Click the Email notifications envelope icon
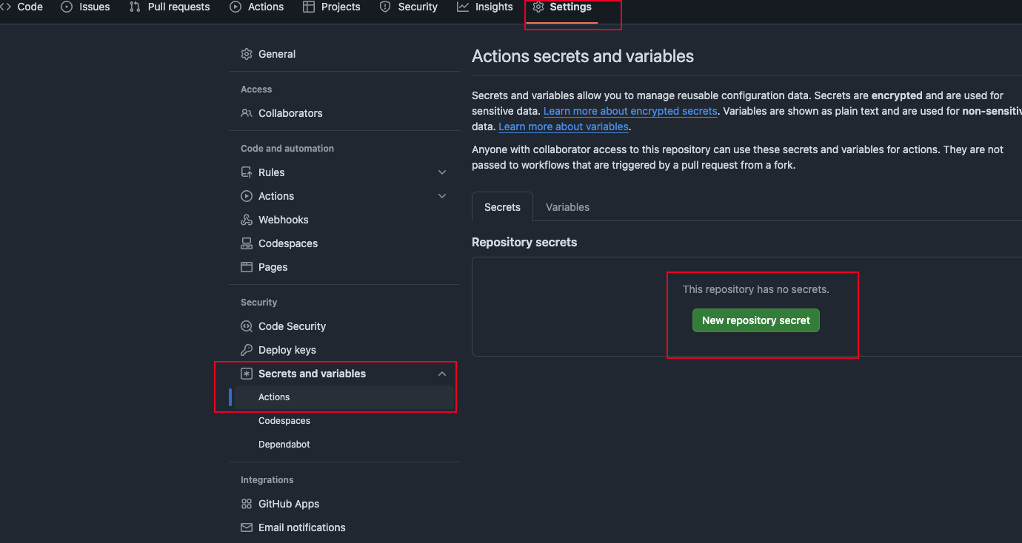Viewport: 1022px width, 543px height. 247,527
